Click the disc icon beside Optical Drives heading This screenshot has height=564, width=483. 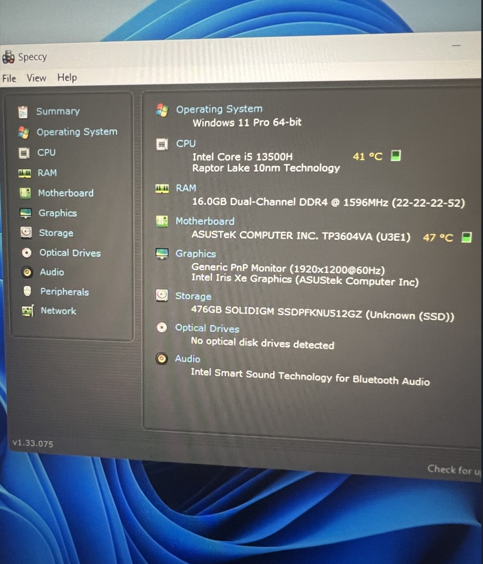(162, 327)
